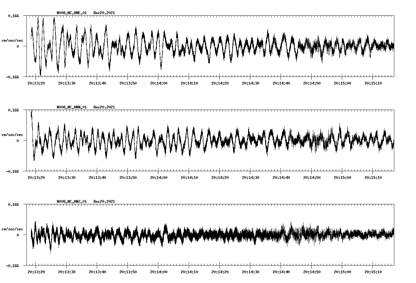Choose 20:13:20 tick label under HNN plot

click(x=36, y=178)
